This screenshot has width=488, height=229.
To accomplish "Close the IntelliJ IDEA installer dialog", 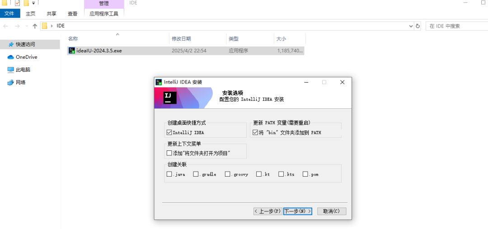I will [343, 82].
